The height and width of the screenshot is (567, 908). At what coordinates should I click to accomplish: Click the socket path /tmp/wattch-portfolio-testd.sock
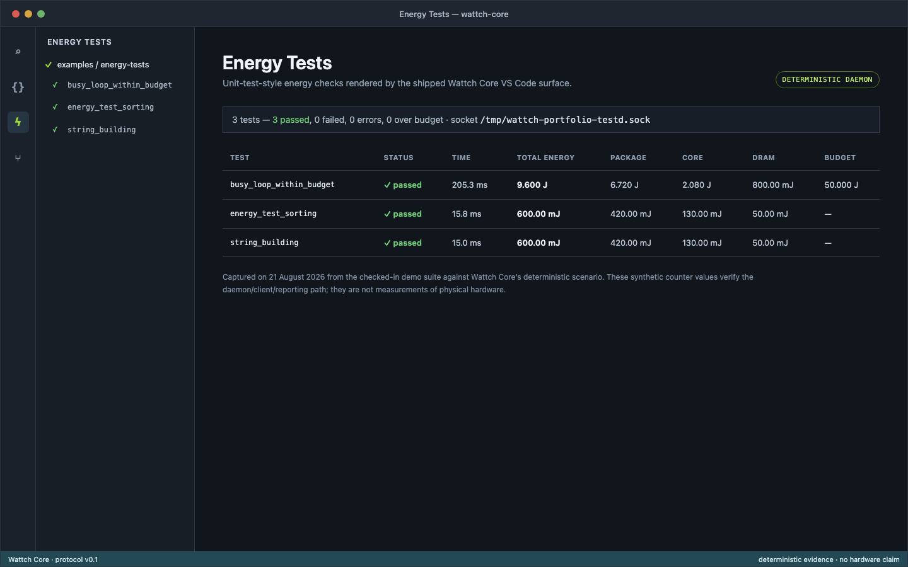(565, 120)
